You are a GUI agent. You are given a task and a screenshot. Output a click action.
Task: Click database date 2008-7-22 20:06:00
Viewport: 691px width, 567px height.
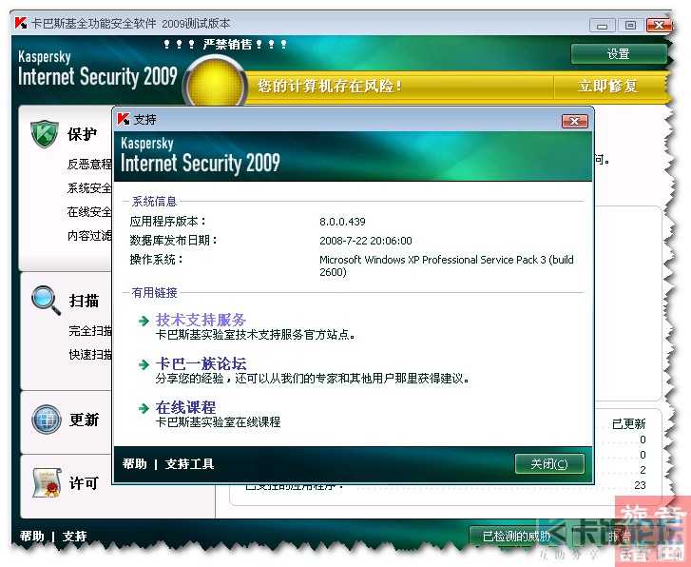366,241
